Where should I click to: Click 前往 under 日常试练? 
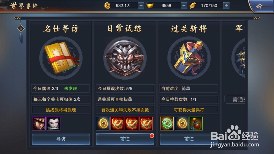coord(125,139)
